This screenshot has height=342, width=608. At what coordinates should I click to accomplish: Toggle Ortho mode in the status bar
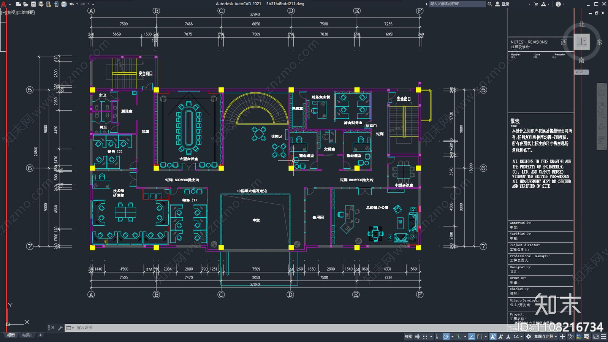point(438,337)
